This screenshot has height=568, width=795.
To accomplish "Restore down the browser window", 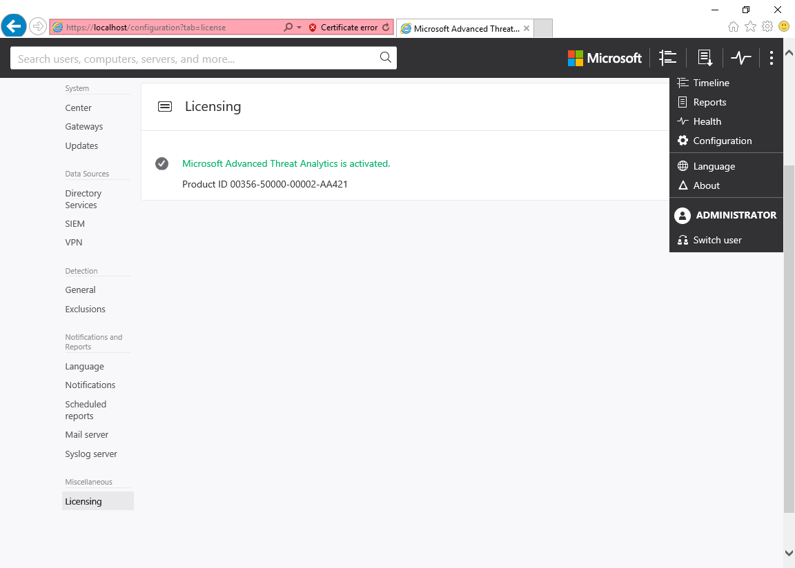I will point(746,10).
